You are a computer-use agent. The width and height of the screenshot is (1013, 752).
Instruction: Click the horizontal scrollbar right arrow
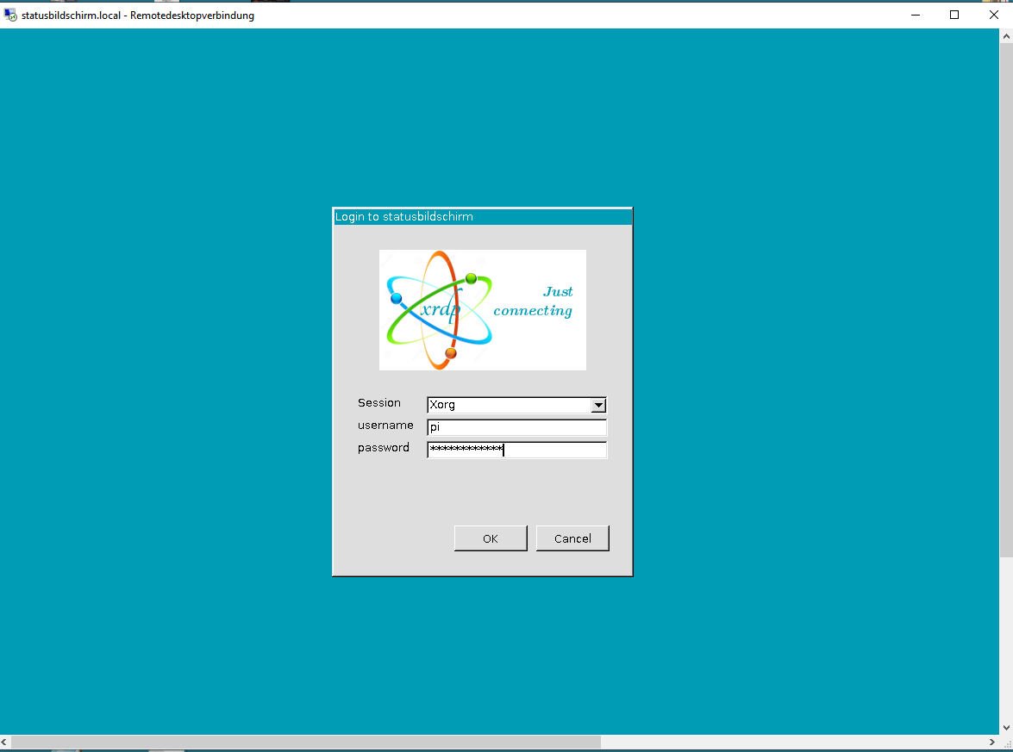point(992,742)
